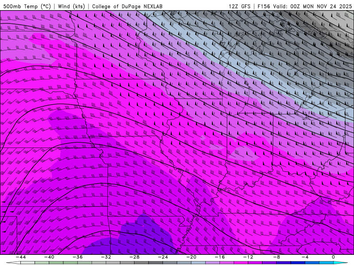Click the darkest gray colorbar segment

[156, 263]
